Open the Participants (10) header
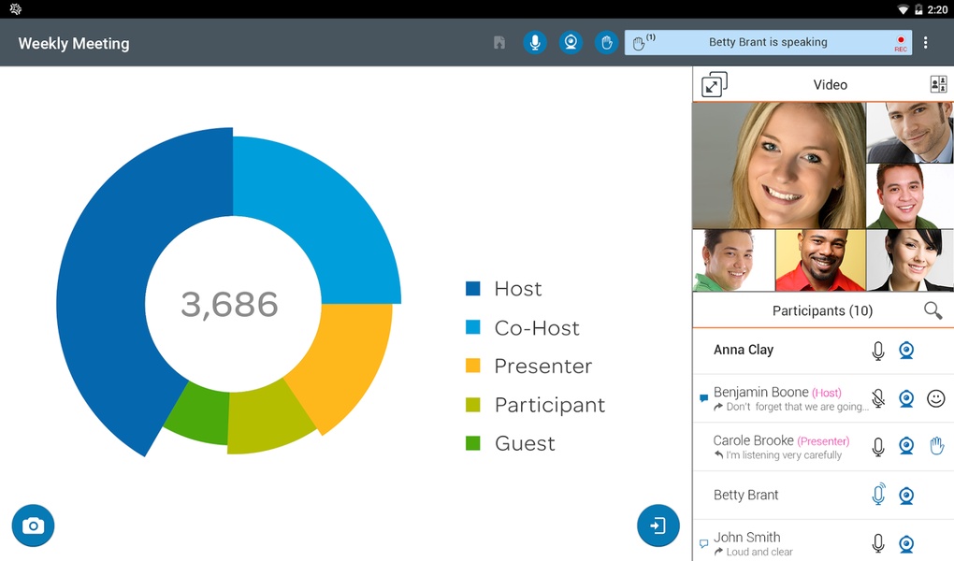The height and width of the screenshot is (561, 954). click(x=822, y=311)
